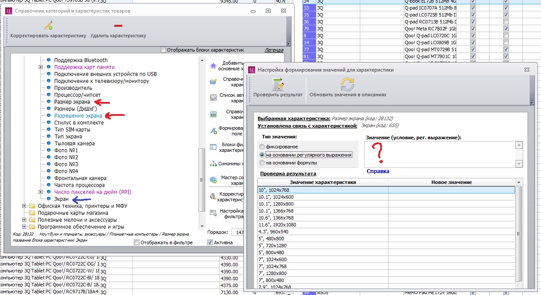The image size is (541, 295).
Task: Check the second checkbox in 'Qoo! Q-pad LC0720C' row
Action: click(x=506, y=36)
